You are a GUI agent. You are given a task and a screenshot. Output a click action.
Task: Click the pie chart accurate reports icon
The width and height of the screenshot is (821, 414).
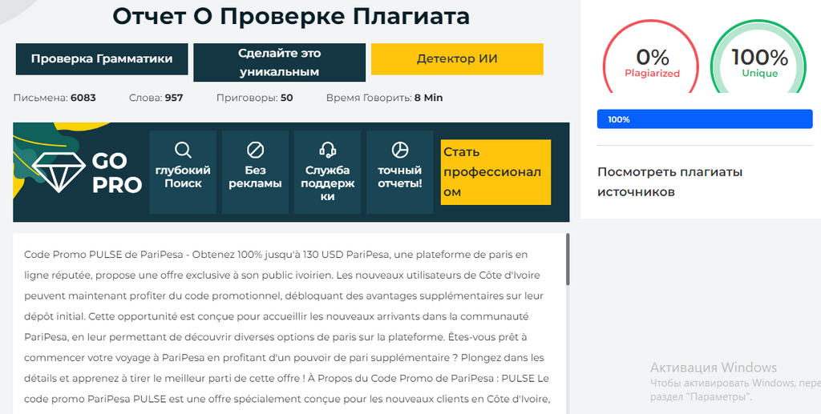(399, 150)
